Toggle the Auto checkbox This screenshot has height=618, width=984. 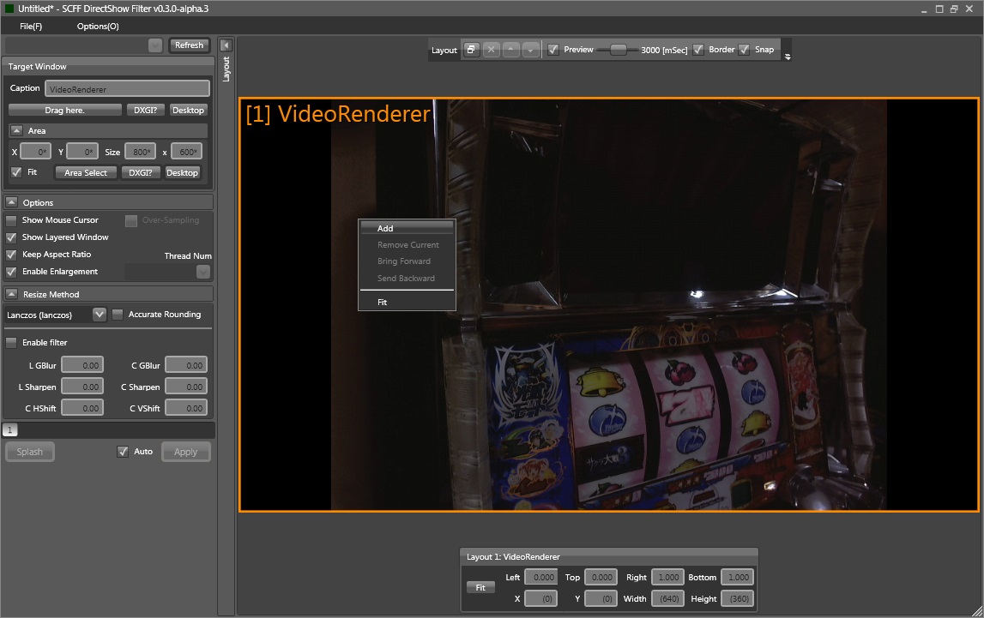tap(123, 452)
